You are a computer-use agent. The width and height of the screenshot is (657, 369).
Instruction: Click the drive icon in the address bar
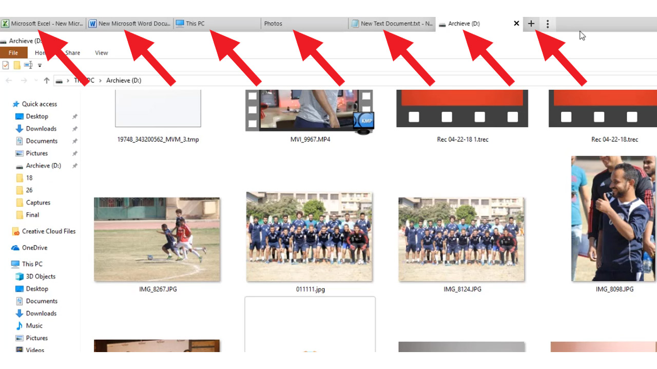[59, 80]
